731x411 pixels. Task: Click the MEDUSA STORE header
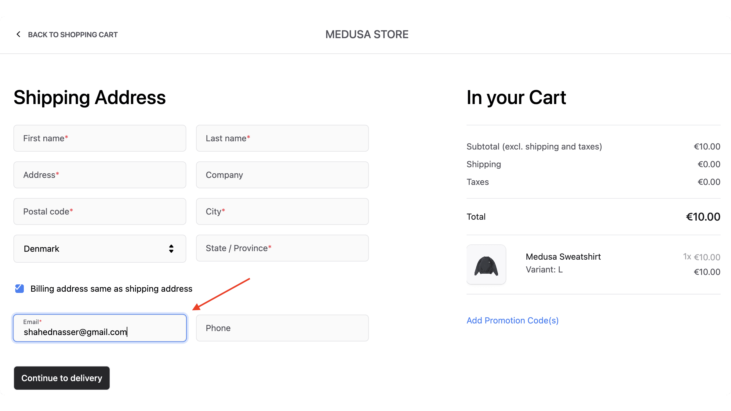pyautogui.click(x=366, y=34)
